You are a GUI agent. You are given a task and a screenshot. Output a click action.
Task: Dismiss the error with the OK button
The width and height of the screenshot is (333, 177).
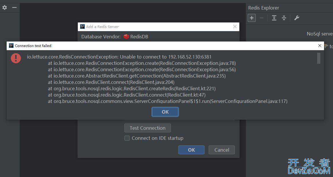pyautogui.click(x=165, y=112)
